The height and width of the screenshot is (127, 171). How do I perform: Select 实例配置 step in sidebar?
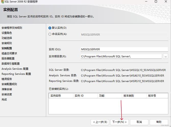7,48
